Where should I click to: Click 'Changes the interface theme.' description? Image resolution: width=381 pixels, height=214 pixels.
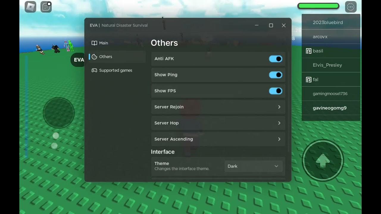pos(182,169)
